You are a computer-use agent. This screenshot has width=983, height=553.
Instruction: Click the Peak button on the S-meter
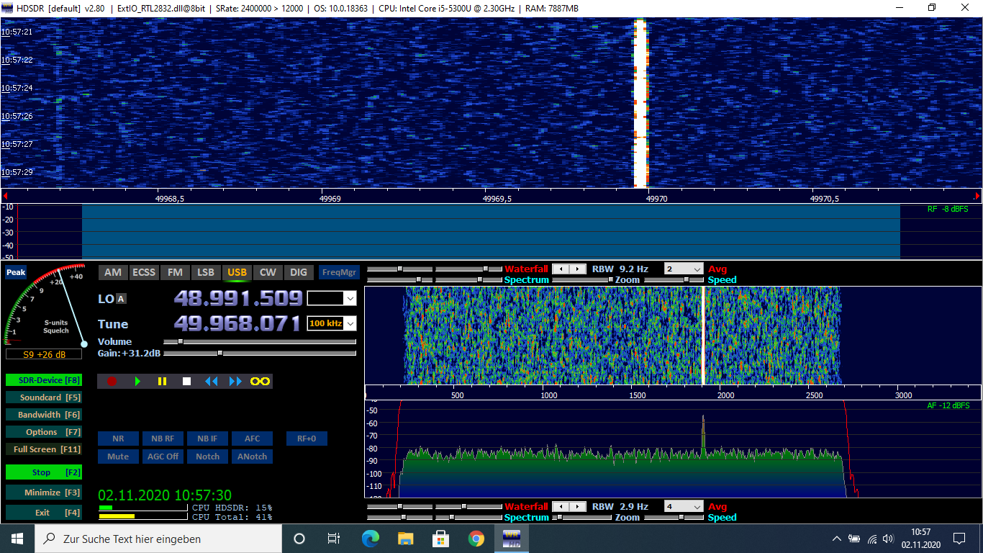16,273
